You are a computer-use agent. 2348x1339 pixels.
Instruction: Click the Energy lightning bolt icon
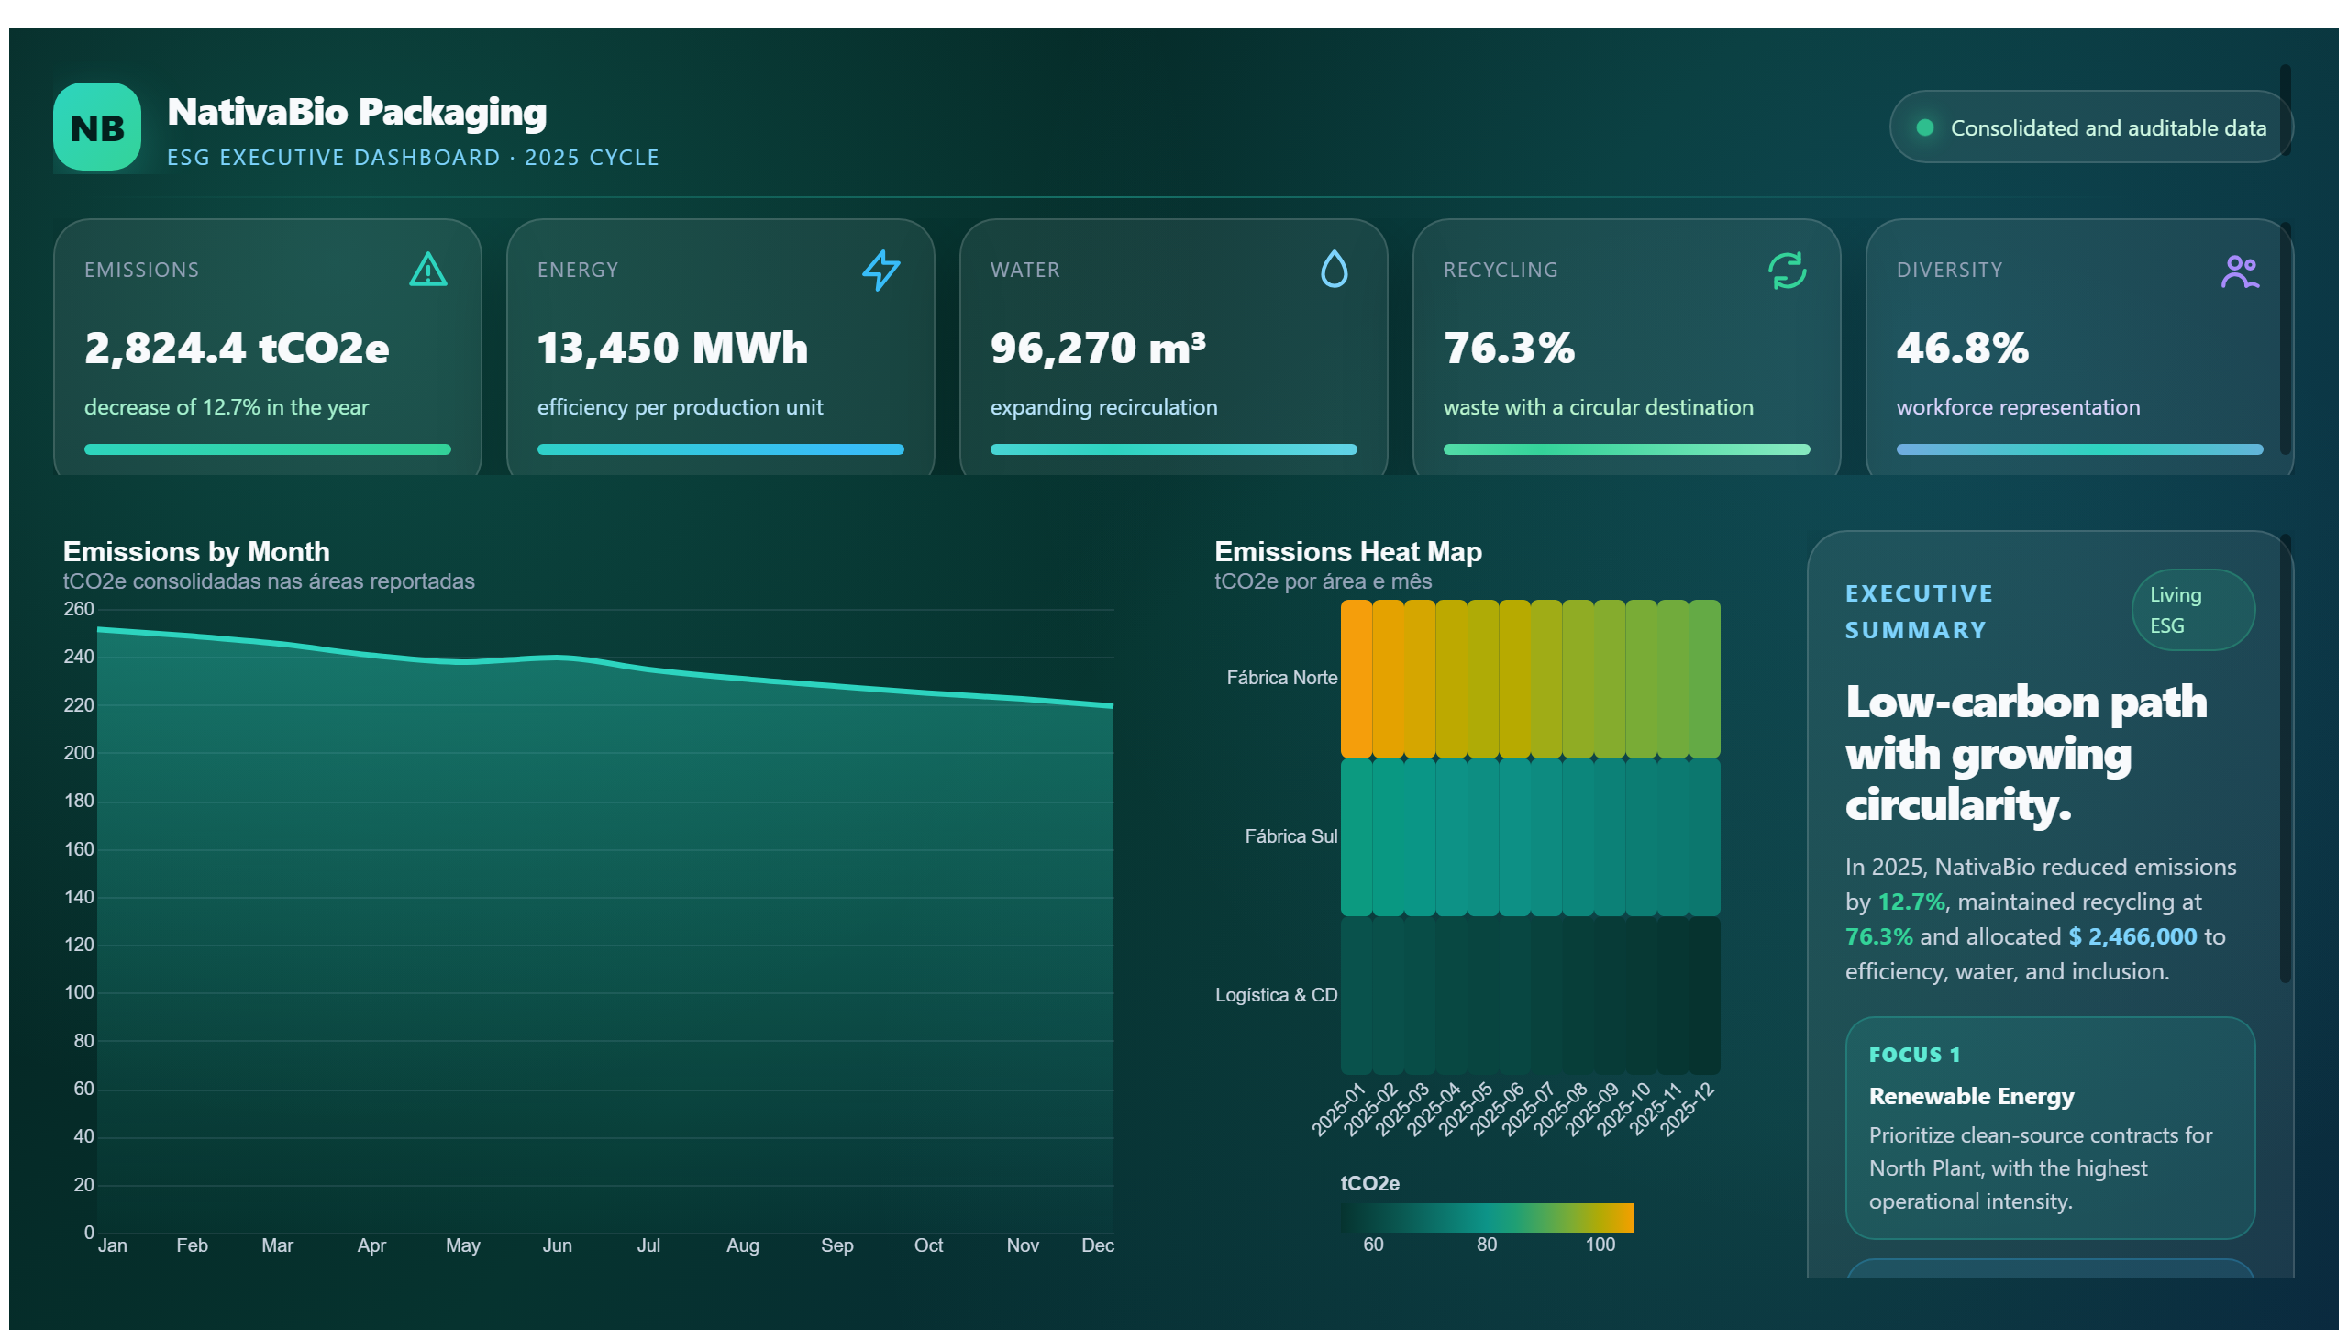(x=880, y=270)
